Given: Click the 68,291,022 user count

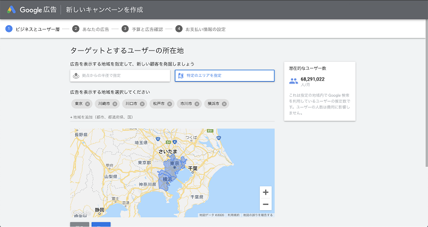Looking at the screenshot, I should click(x=312, y=79).
